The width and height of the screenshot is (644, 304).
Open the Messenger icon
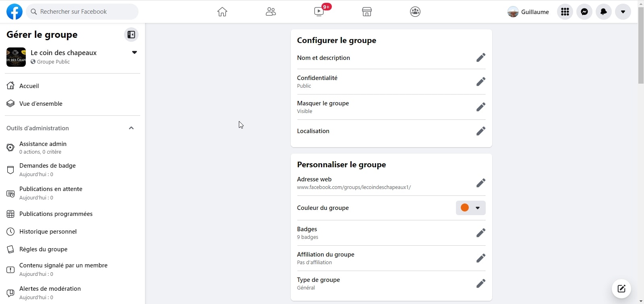[x=584, y=12]
